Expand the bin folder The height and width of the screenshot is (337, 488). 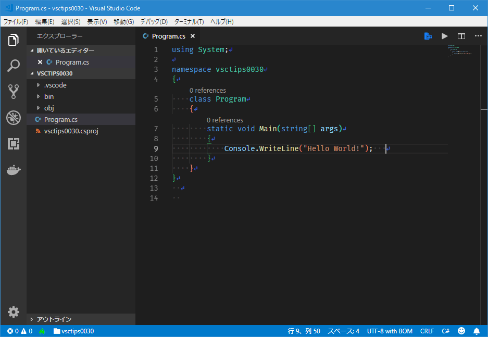click(x=48, y=96)
